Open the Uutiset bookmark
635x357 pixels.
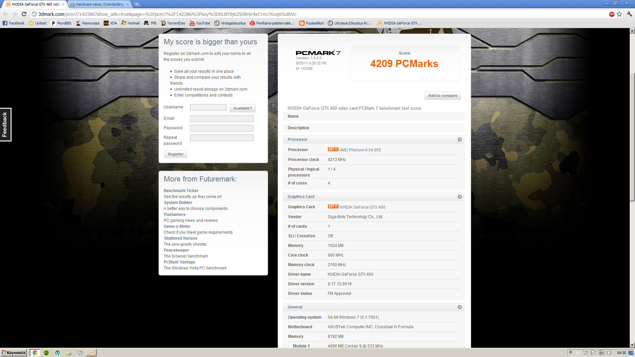(38, 23)
